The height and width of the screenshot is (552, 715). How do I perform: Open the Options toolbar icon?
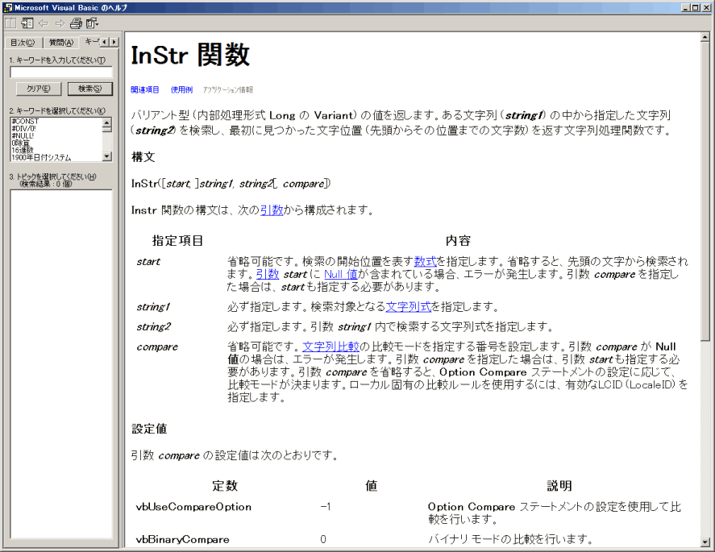click(89, 23)
